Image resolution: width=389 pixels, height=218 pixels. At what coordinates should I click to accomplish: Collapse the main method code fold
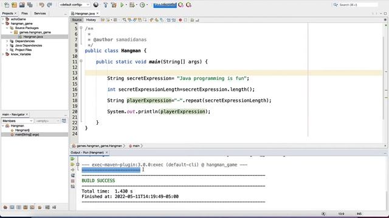[x=81, y=61]
